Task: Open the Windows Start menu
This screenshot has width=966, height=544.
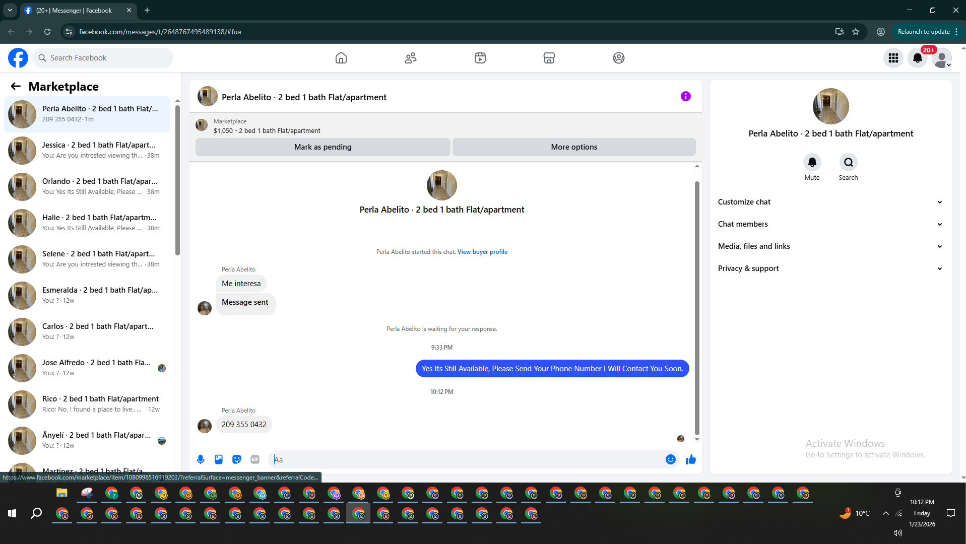Action: point(12,513)
